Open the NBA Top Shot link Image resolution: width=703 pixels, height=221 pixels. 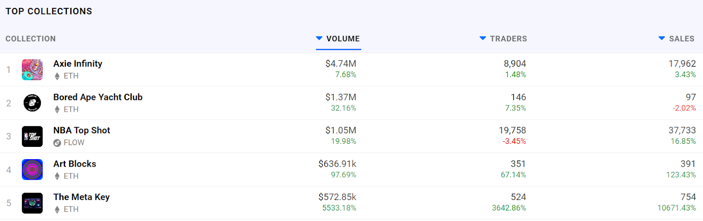[82, 130]
